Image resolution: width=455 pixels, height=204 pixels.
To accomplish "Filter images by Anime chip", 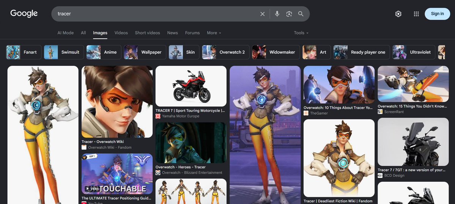I will coord(104,52).
